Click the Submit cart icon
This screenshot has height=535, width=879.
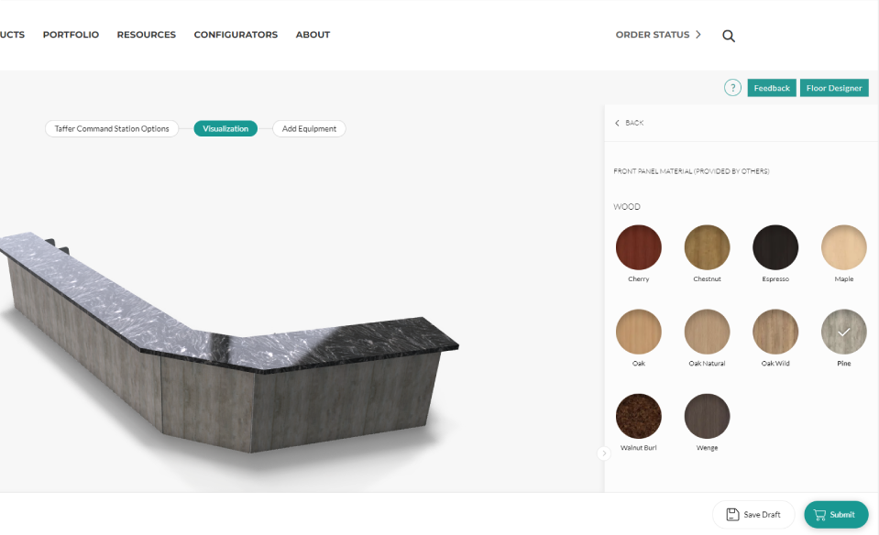pyautogui.click(x=819, y=515)
